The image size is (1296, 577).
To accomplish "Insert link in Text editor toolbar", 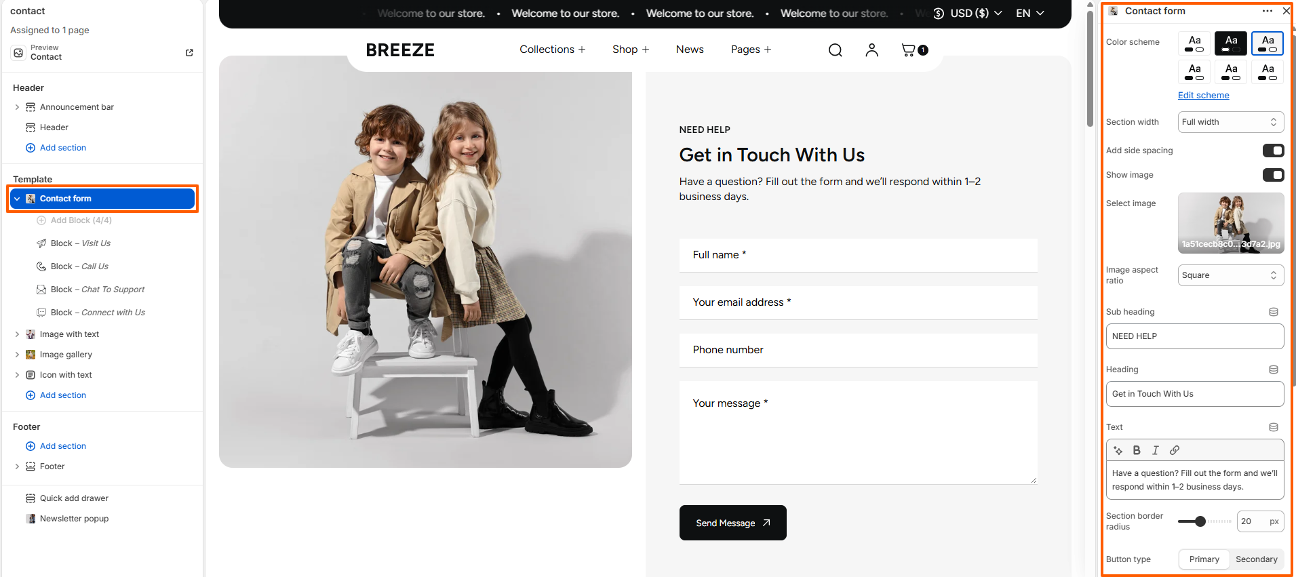I will (1175, 450).
